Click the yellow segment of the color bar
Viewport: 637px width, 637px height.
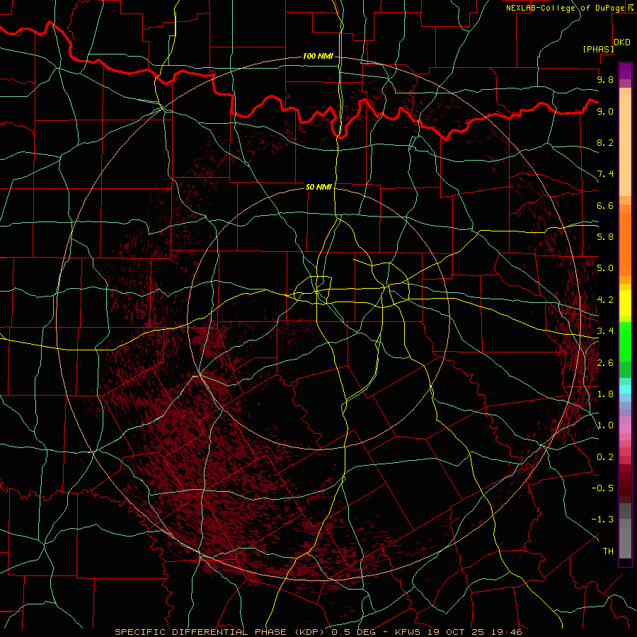[x=625, y=303]
